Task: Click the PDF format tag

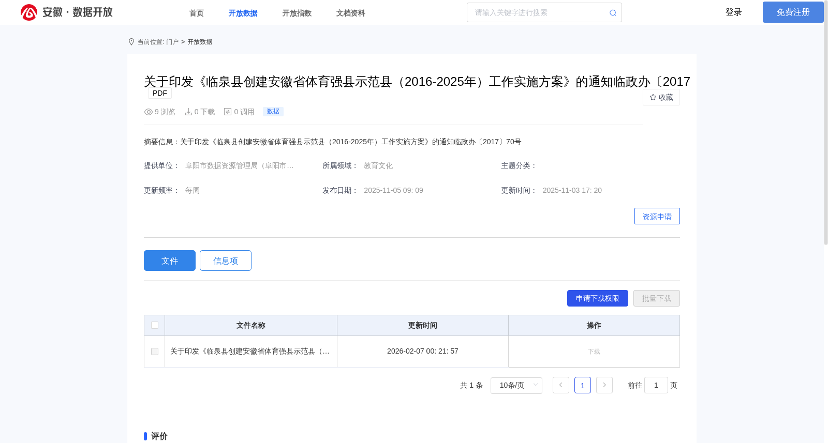Action: (160, 93)
